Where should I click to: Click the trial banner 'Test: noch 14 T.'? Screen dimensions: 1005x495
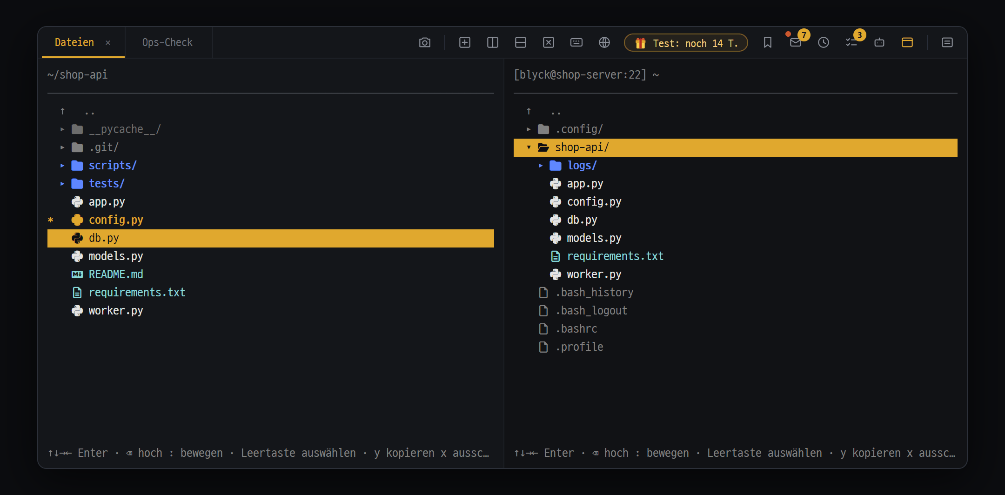686,43
